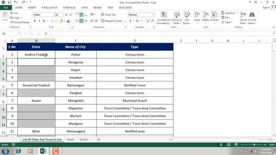
Task: Switch to the PAGE LAYOUT ribbon tab
Action: [50, 8]
